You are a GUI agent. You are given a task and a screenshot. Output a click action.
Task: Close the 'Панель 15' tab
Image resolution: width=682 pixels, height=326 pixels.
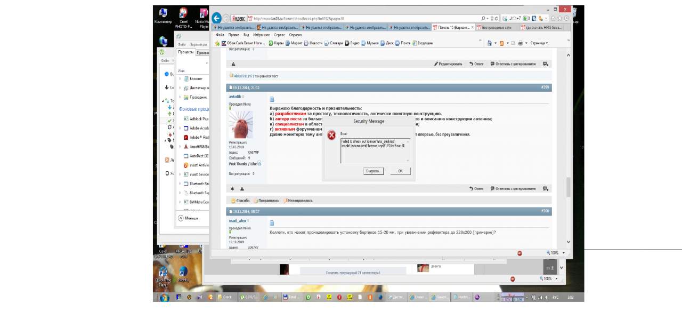click(x=473, y=27)
